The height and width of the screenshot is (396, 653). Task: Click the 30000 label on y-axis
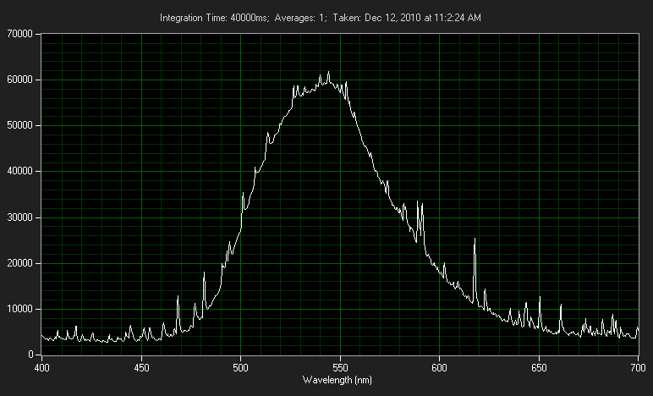click(19, 217)
